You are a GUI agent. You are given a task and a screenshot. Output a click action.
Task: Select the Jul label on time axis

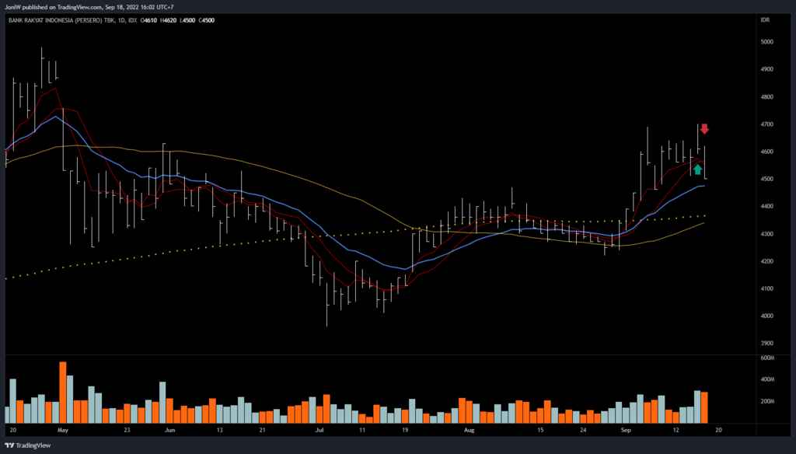pyautogui.click(x=319, y=429)
